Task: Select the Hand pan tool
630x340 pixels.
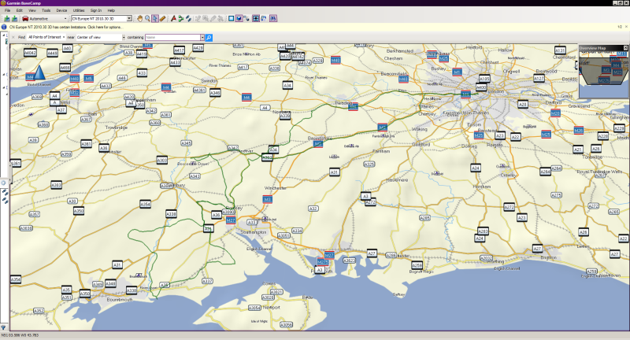Action: (140, 17)
